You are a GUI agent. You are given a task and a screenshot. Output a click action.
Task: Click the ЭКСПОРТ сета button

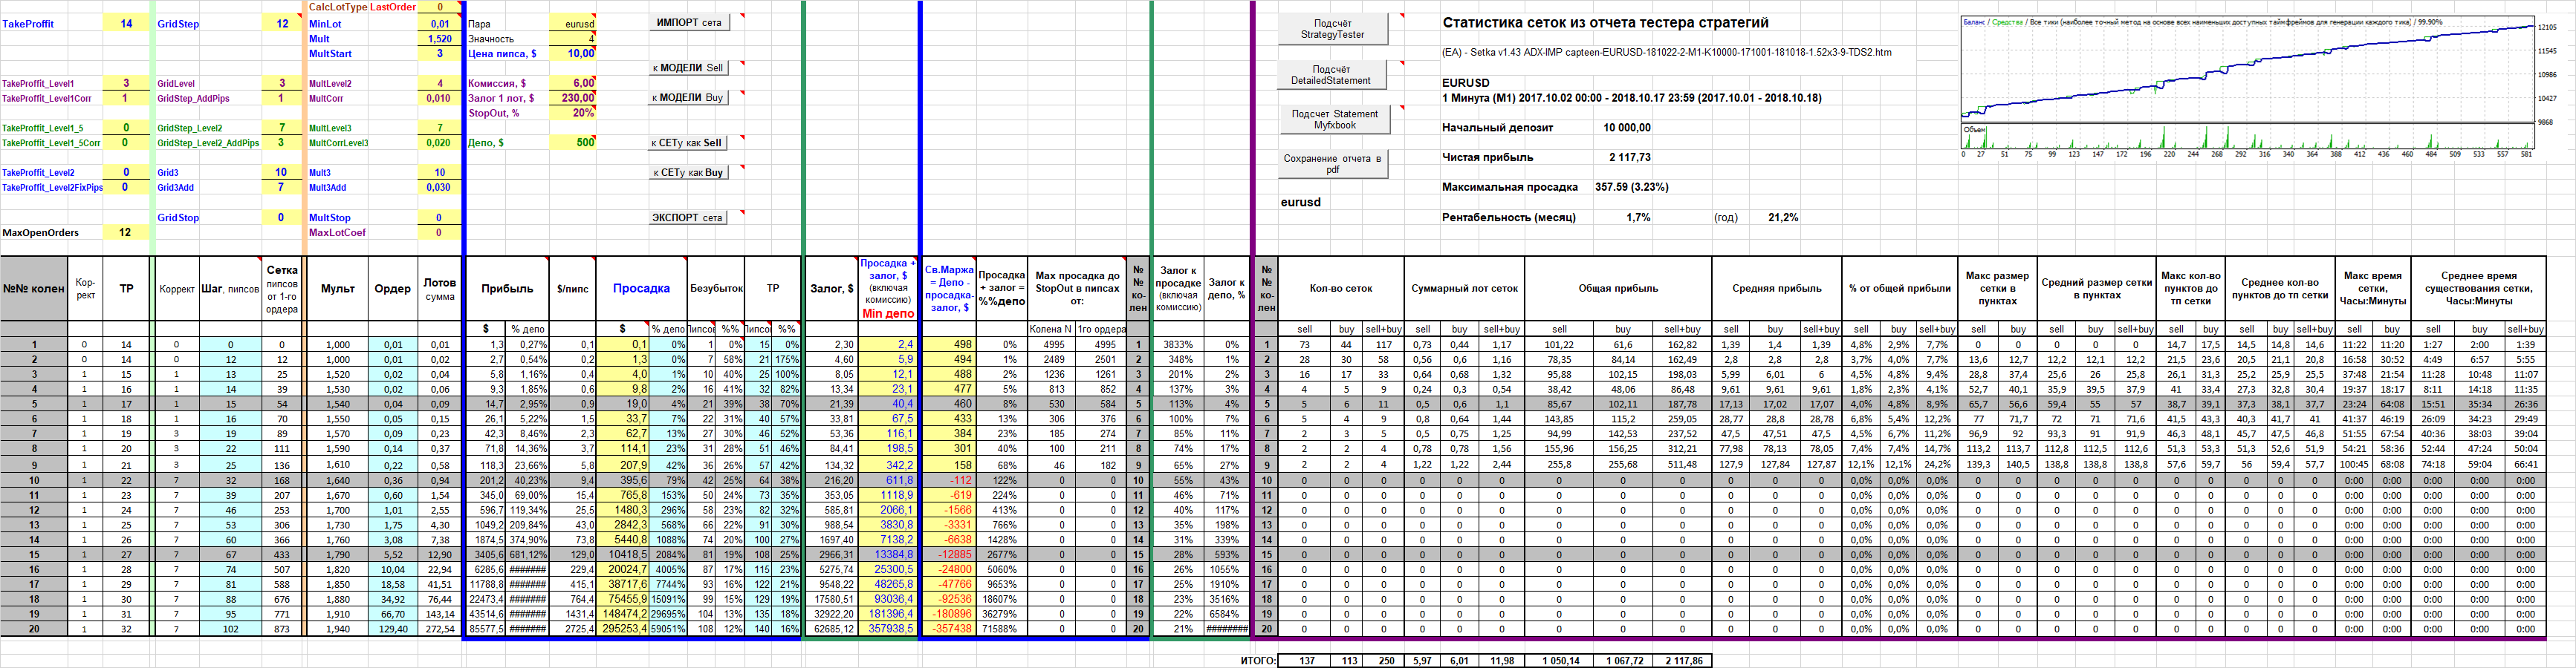coord(689,217)
